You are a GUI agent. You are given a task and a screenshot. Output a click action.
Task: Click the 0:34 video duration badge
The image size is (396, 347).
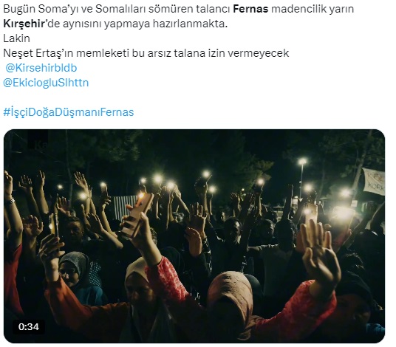tap(29, 327)
